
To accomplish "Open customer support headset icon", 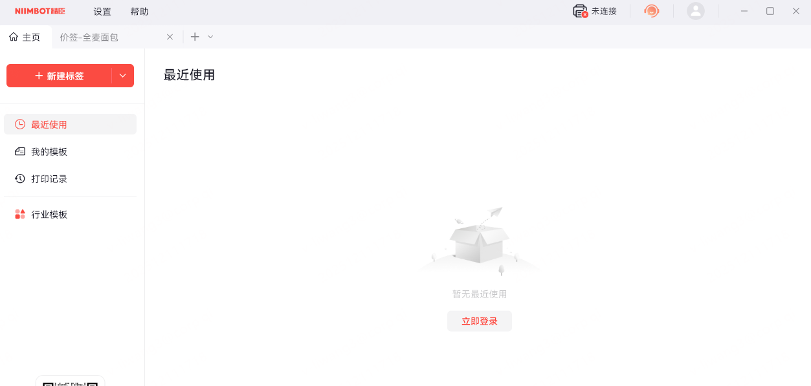I will click(x=652, y=11).
